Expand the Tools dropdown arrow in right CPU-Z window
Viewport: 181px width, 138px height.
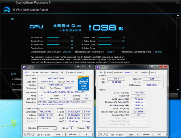138,135
